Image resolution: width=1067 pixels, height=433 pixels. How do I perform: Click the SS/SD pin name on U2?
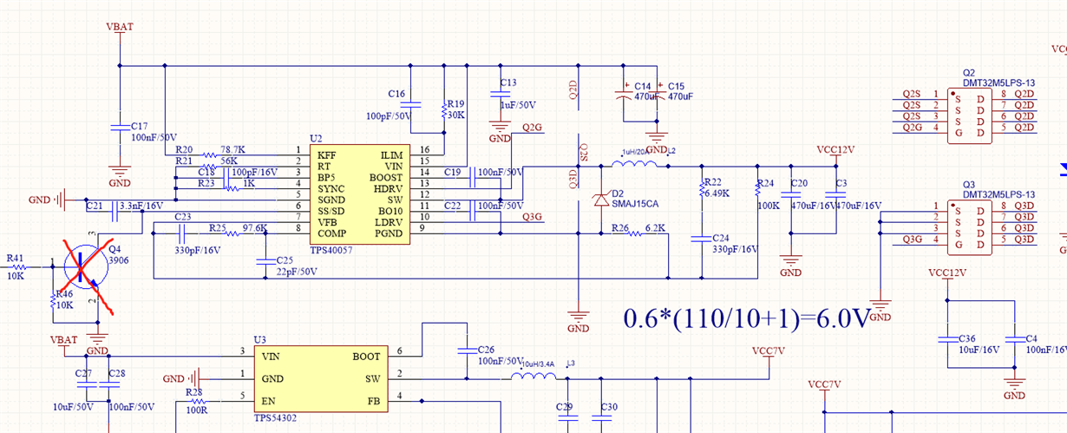(x=331, y=211)
